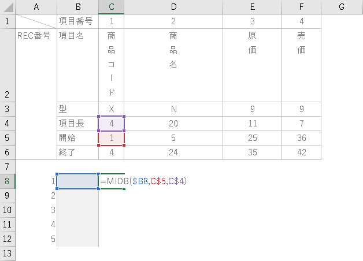
Task: Select row 10 header
Action: point(8,210)
